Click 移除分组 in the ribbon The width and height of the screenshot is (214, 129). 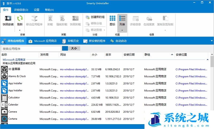point(94,24)
